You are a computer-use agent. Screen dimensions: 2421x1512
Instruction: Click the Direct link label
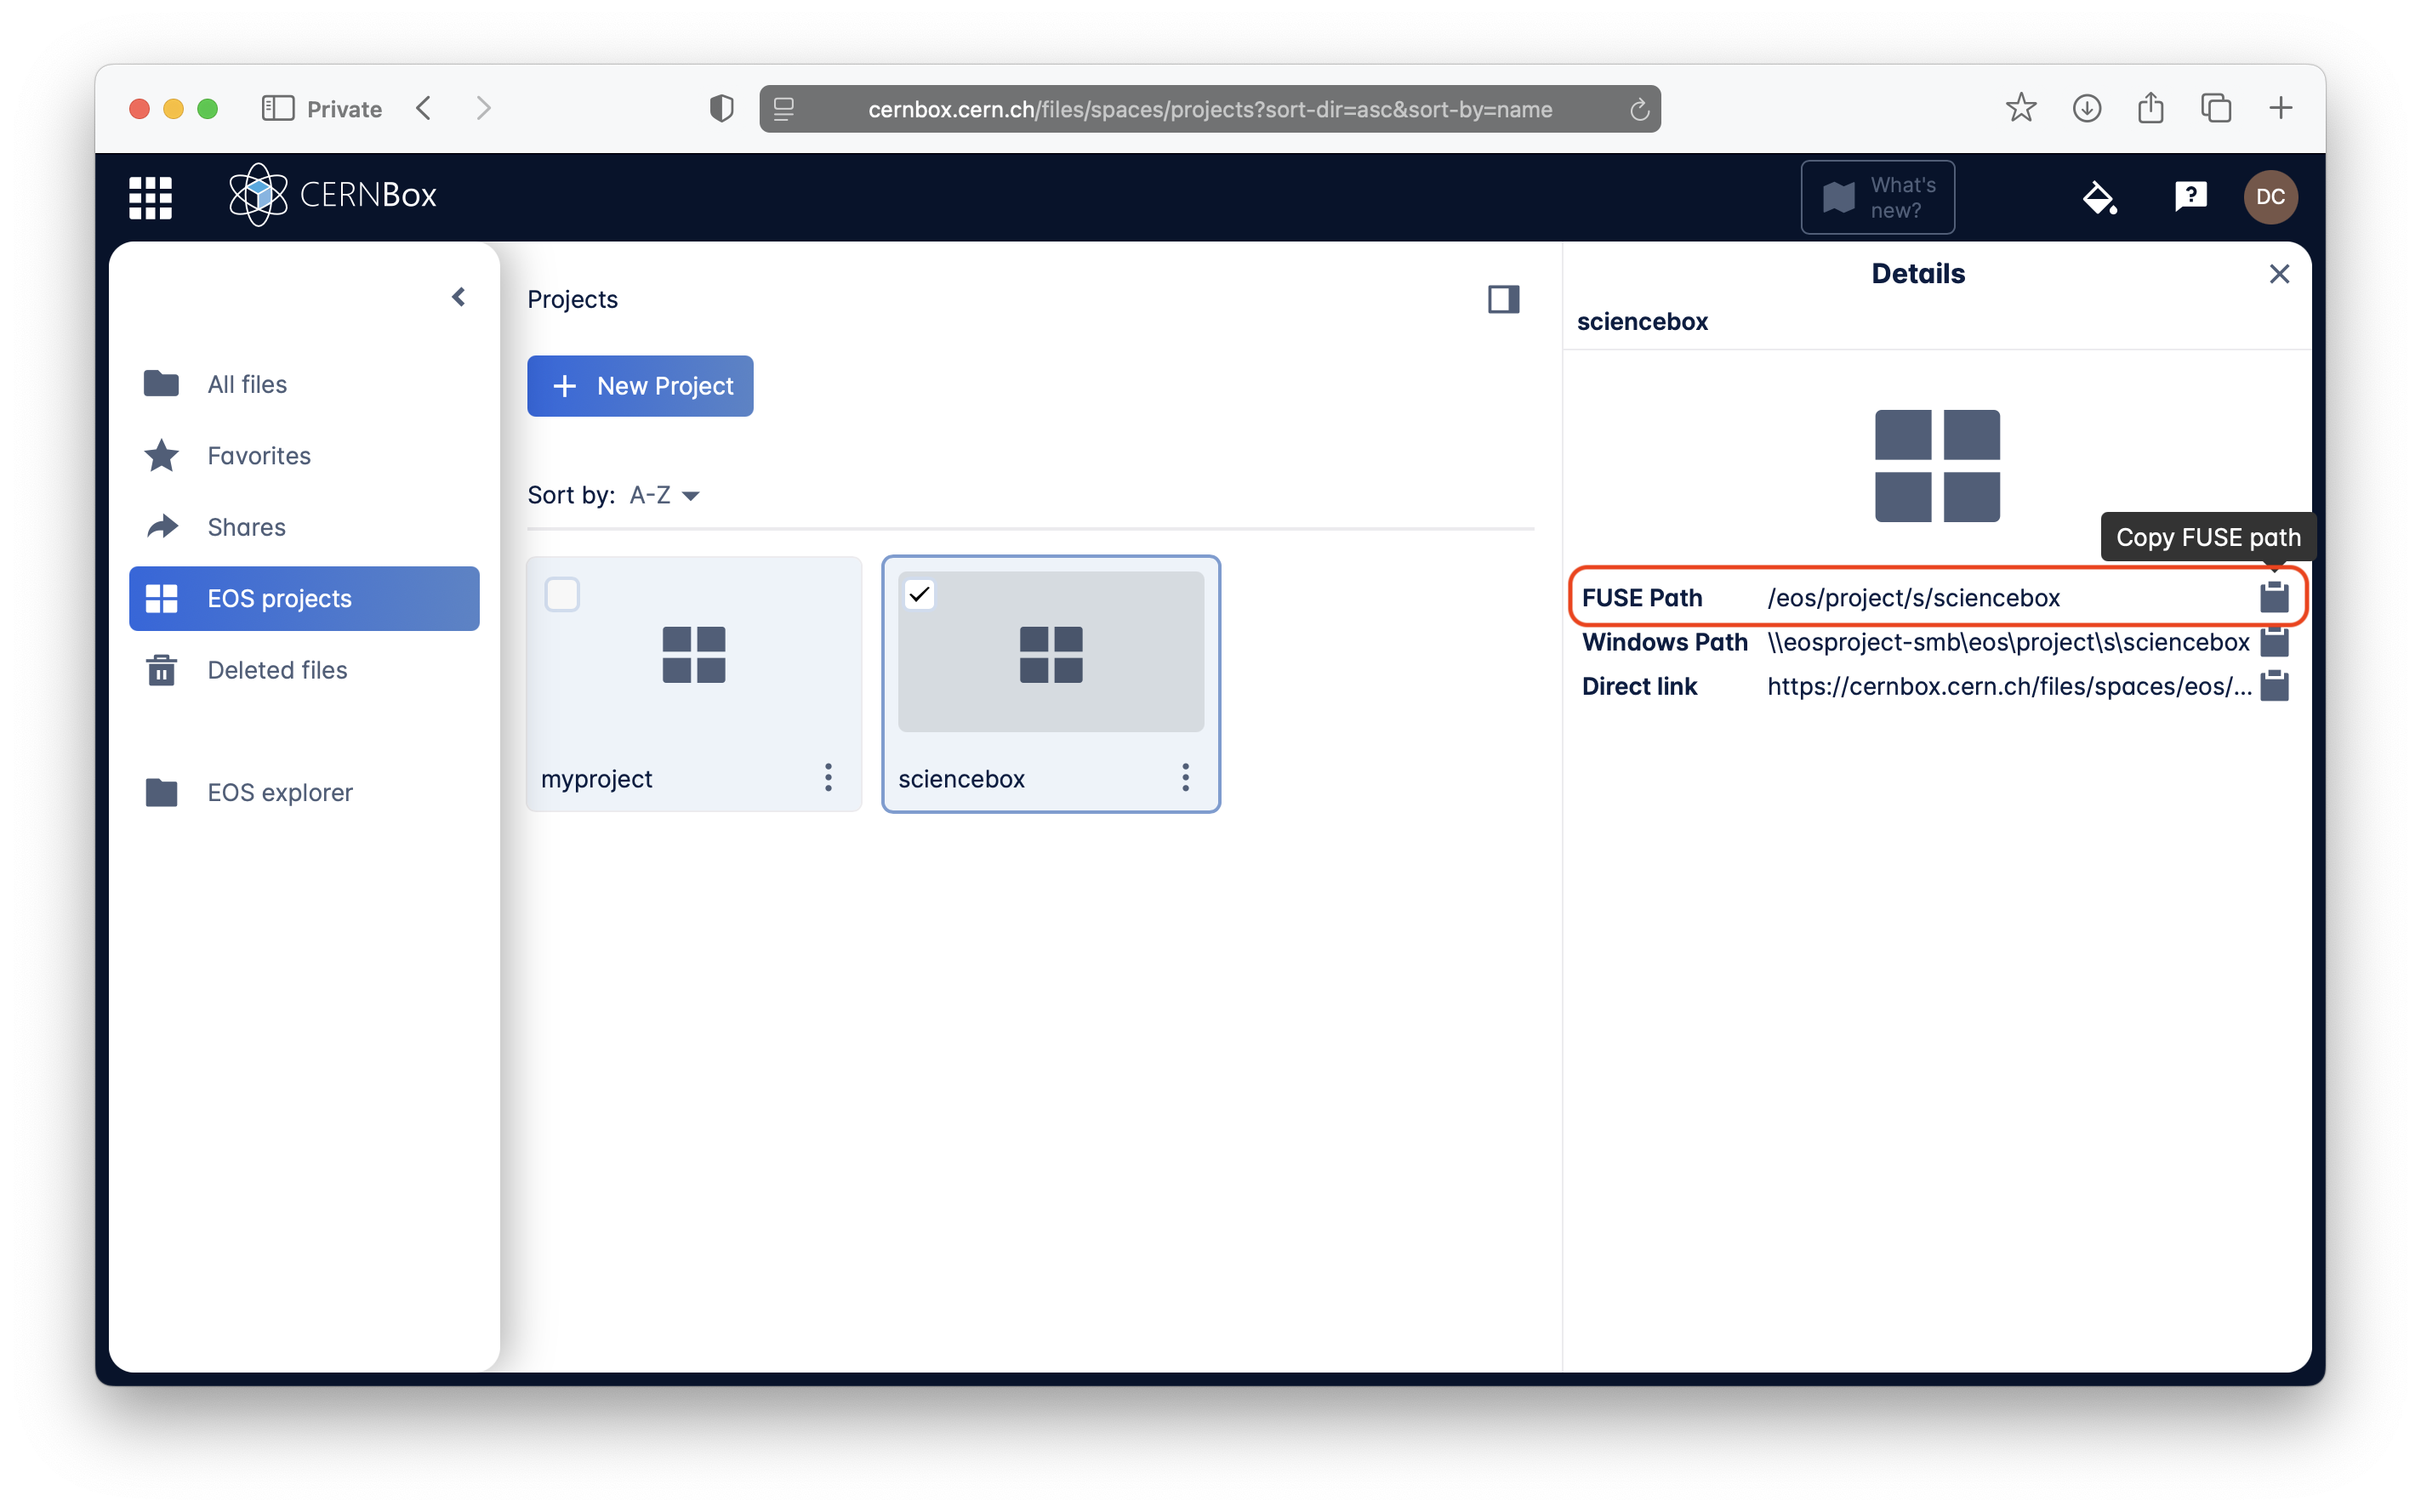pyautogui.click(x=1639, y=686)
